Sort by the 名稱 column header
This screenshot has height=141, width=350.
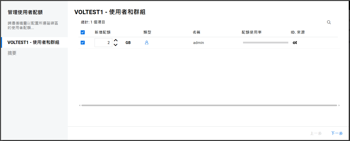click(x=196, y=32)
